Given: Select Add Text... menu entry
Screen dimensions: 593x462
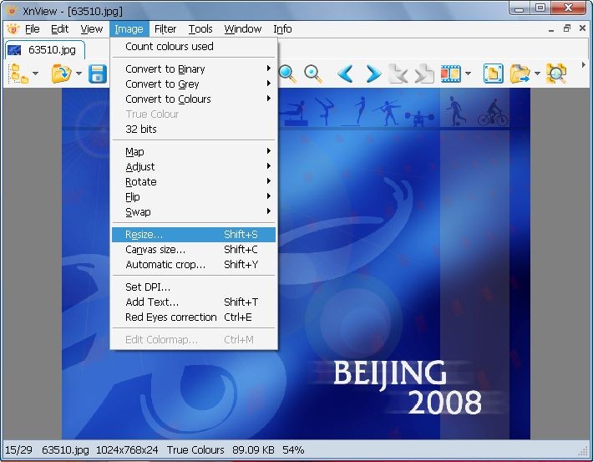Looking at the screenshot, I should point(194,302).
